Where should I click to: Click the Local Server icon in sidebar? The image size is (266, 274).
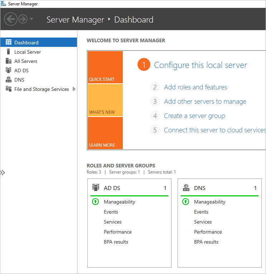[x=8, y=52]
